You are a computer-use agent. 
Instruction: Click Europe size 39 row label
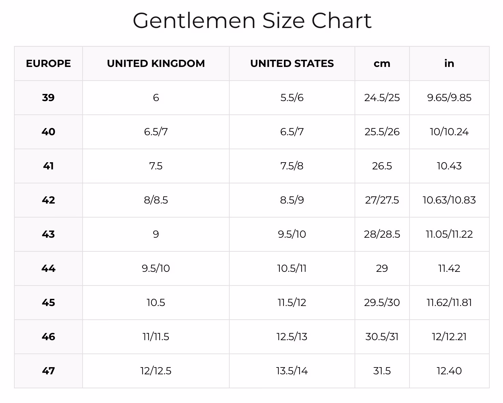(48, 98)
